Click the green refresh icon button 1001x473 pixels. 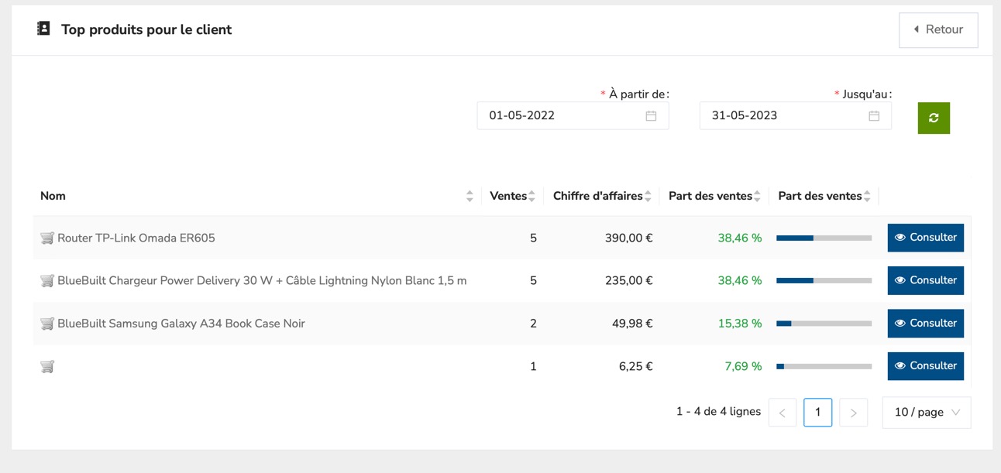934,118
